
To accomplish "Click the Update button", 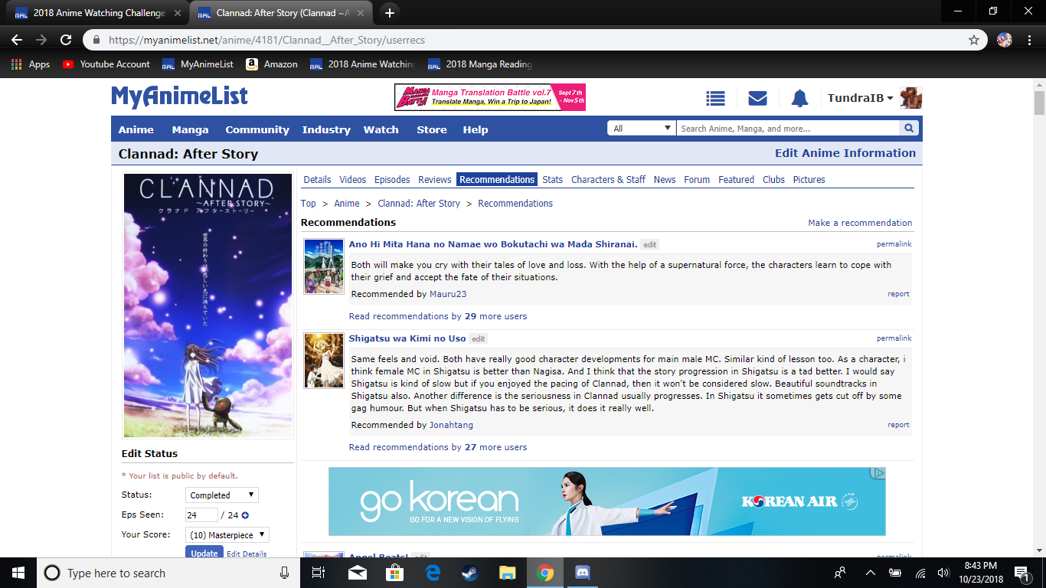I will coord(204,554).
